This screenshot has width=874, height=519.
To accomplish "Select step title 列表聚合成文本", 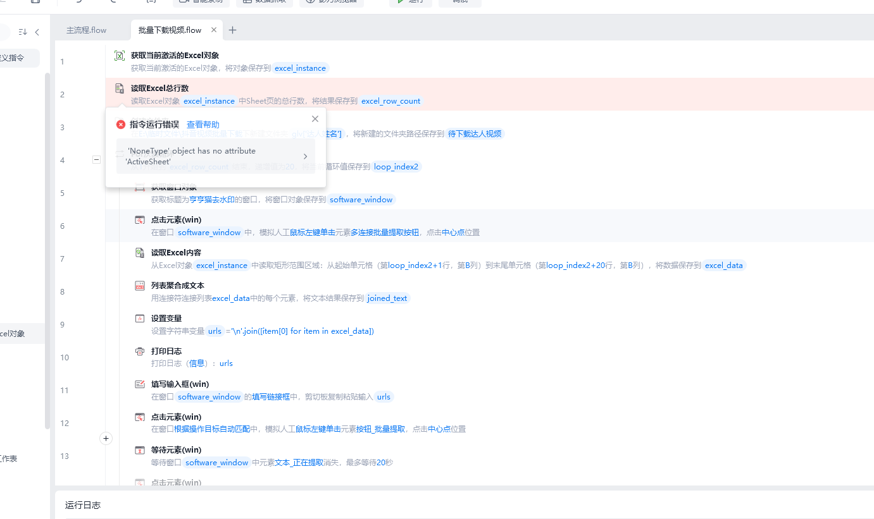I will pyautogui.click(x=178, y=286).
